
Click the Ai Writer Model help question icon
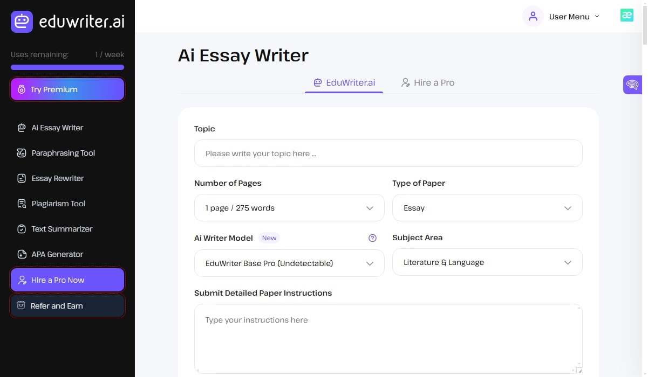pos(372,238)
